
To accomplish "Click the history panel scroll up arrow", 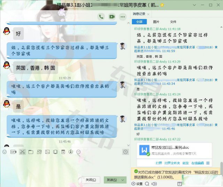I will pos(222,27).
